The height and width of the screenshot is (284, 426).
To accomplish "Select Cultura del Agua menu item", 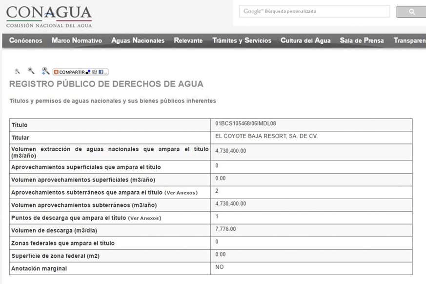I will (x=305, y=41).
